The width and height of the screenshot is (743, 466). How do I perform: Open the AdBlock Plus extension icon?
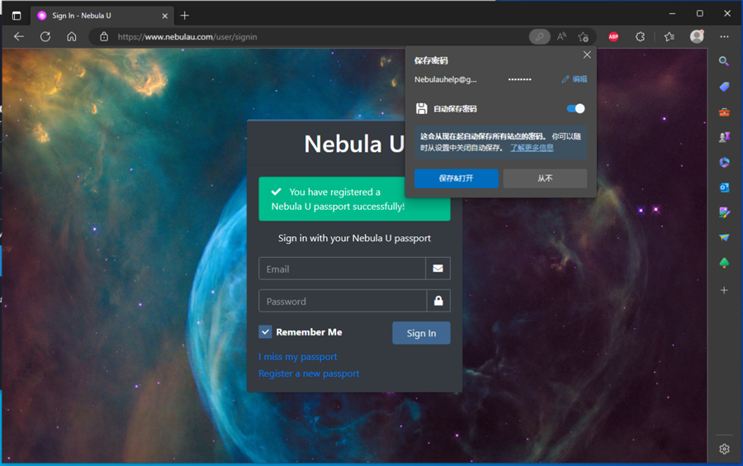(x=613, y=36)
